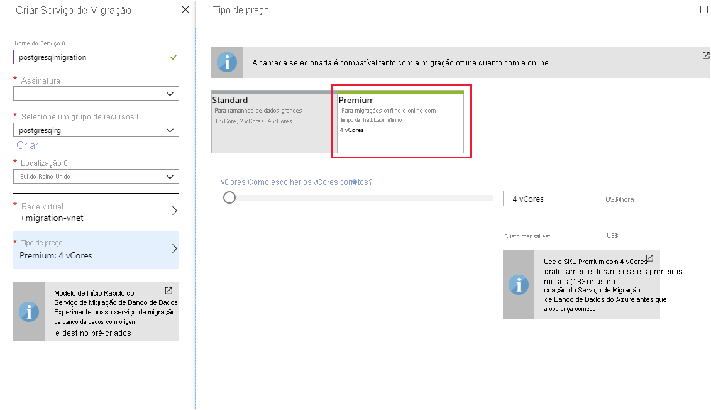Click the info icon in the compatibility banner
711x410 pixels.
(x=226, y=61)
